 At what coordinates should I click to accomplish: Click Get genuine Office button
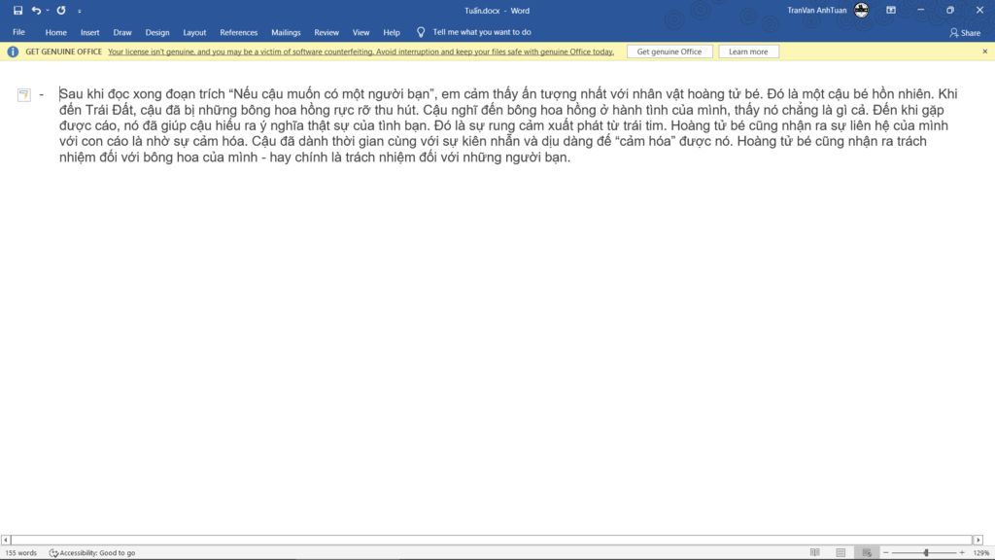(x=669, y=52)
